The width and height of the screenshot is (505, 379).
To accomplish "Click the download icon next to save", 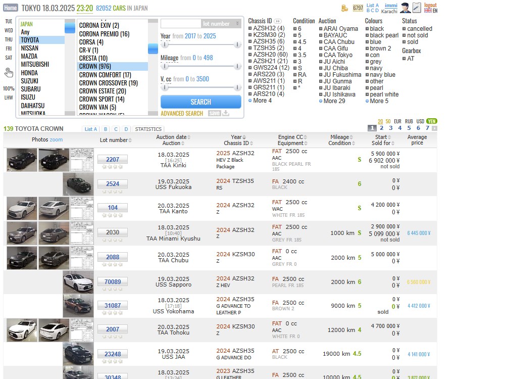I will pos(226,113).
